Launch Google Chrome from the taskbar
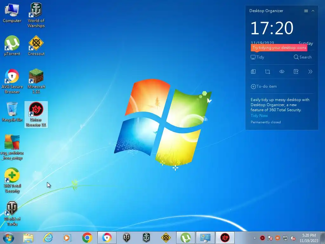 tap(87, 238)
